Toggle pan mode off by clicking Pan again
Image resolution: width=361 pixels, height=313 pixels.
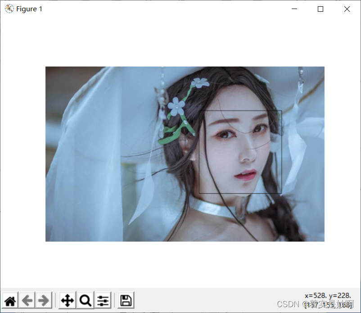67,300
